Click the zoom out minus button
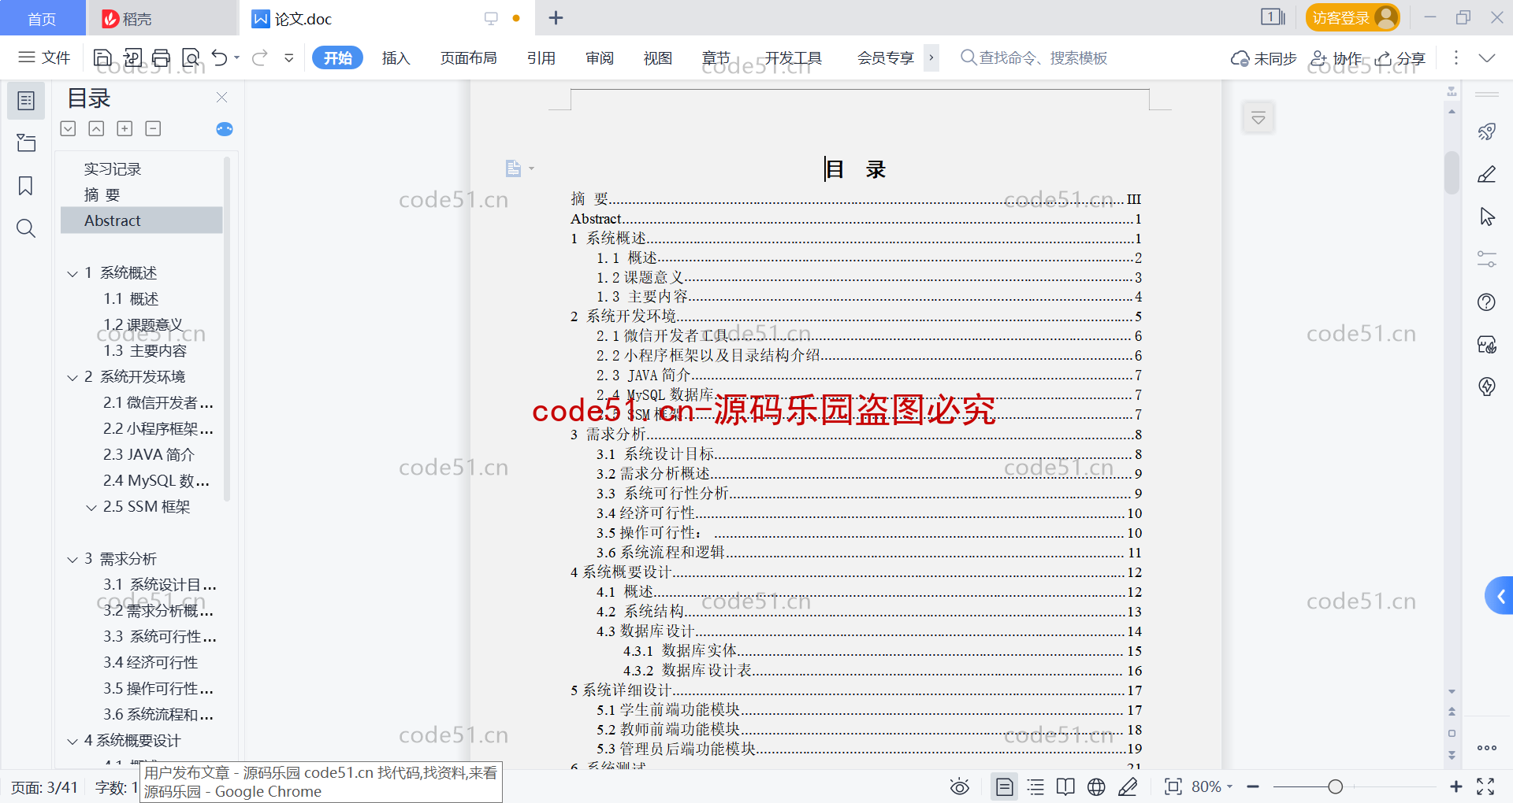1513x803 pixels. click(1253, 786)
